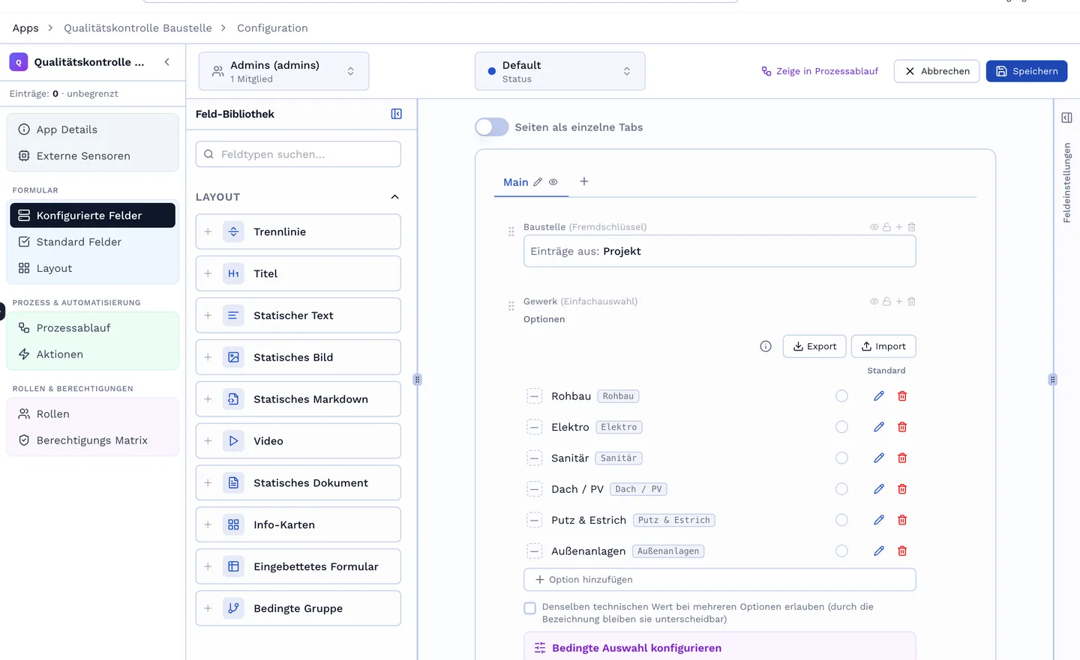The width and height of the screenshot is (1080, 660).
Task: Click the Abbrechen button
Action: click(x=937, y=71)
